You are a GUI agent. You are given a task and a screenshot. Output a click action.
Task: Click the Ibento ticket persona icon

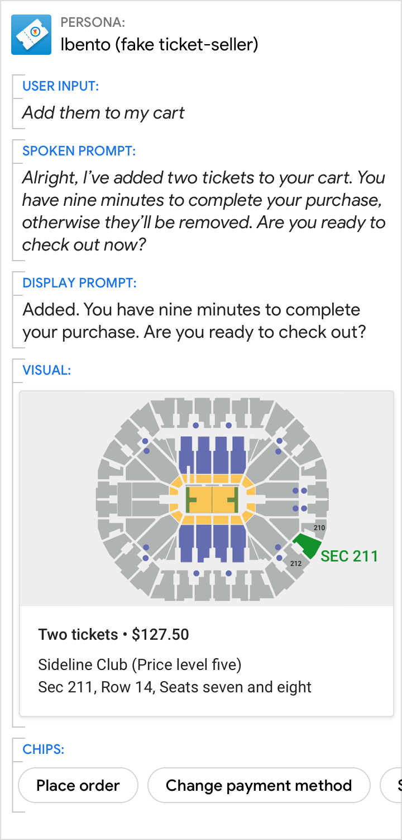[31, 35]
